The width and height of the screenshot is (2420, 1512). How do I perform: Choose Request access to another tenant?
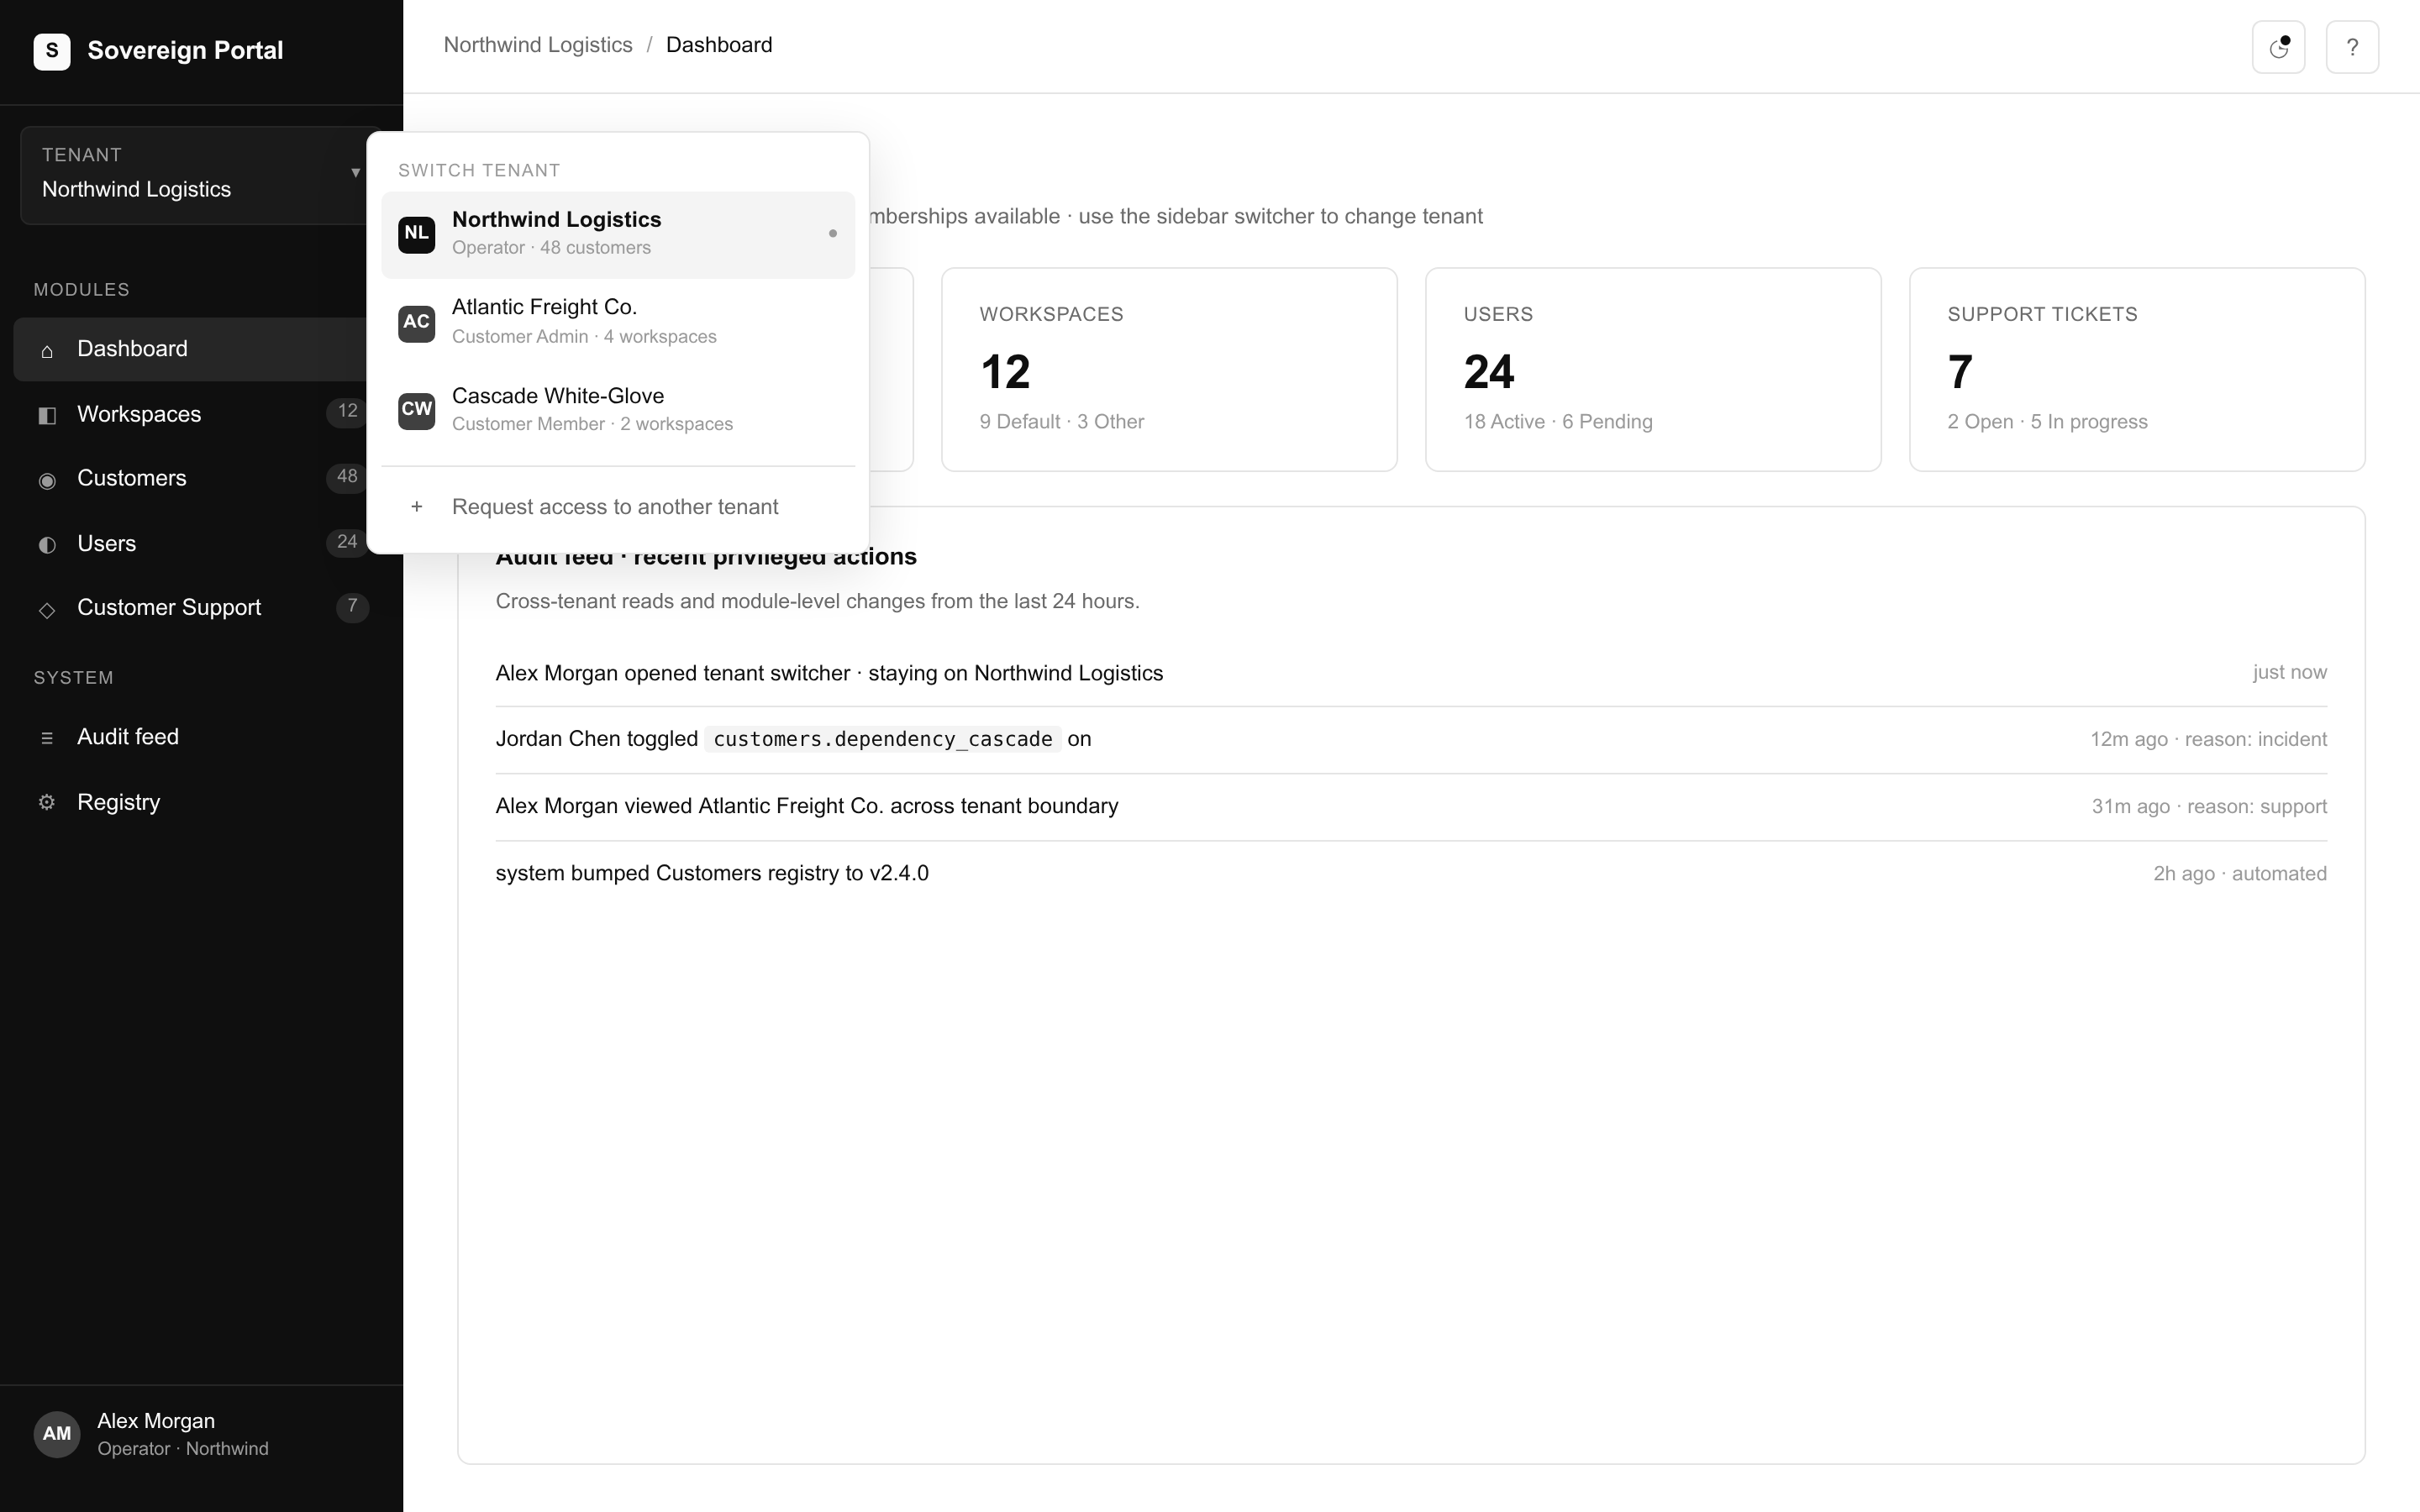pyautogui.click(x=618, y=507)
